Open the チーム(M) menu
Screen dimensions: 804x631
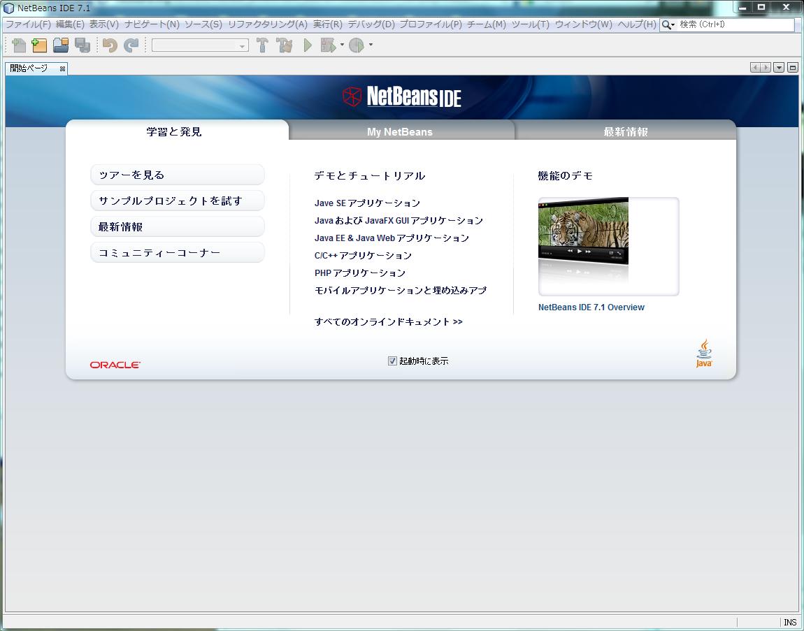pyautogui.click(x=487, y=24)
